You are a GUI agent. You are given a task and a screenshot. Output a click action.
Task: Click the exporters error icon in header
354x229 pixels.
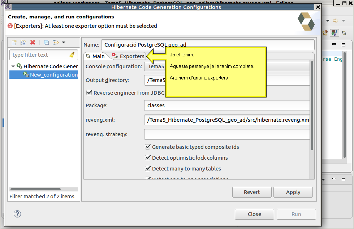[10, 26]
